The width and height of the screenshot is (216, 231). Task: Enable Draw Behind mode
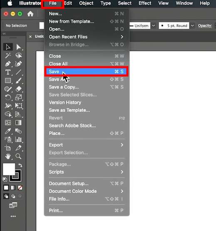tap(13, 196)
